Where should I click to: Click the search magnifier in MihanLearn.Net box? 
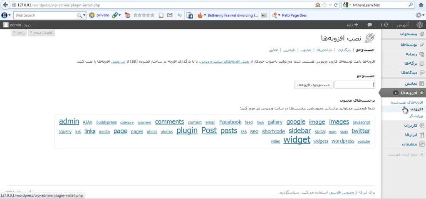point(411,5)
